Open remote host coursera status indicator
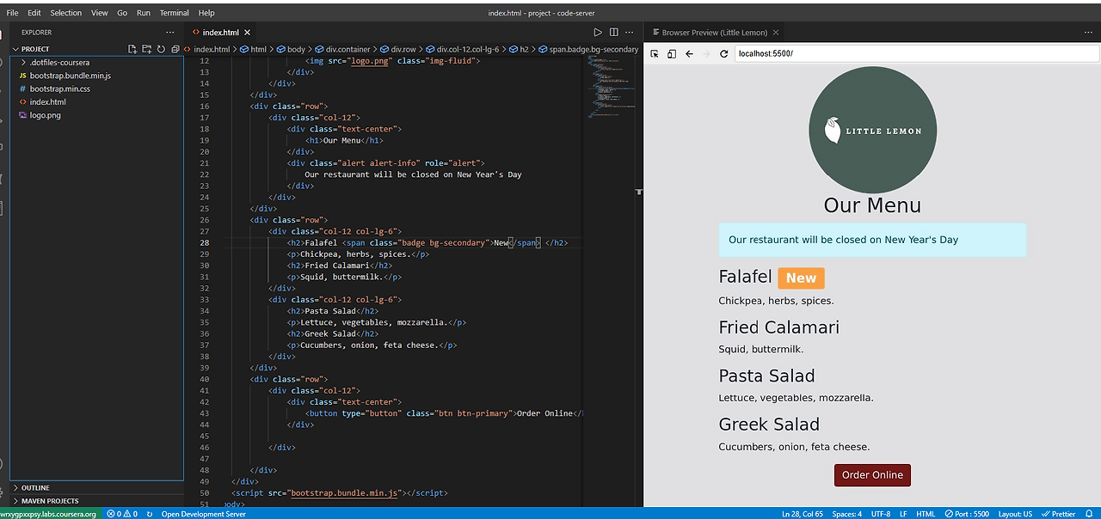The width and height of the screenshot is (1101, 519). point(50,514)
